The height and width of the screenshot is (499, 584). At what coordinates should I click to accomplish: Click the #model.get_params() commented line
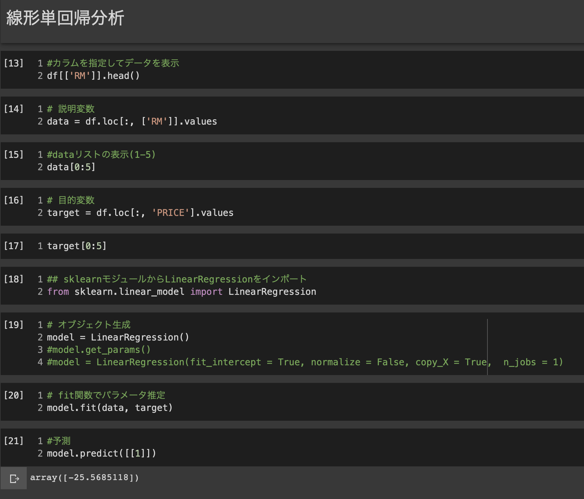click(99, 350)
